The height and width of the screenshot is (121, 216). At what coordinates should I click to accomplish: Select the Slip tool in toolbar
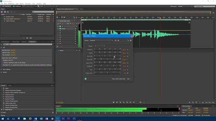pyautogui.click(x=42, y=6)
